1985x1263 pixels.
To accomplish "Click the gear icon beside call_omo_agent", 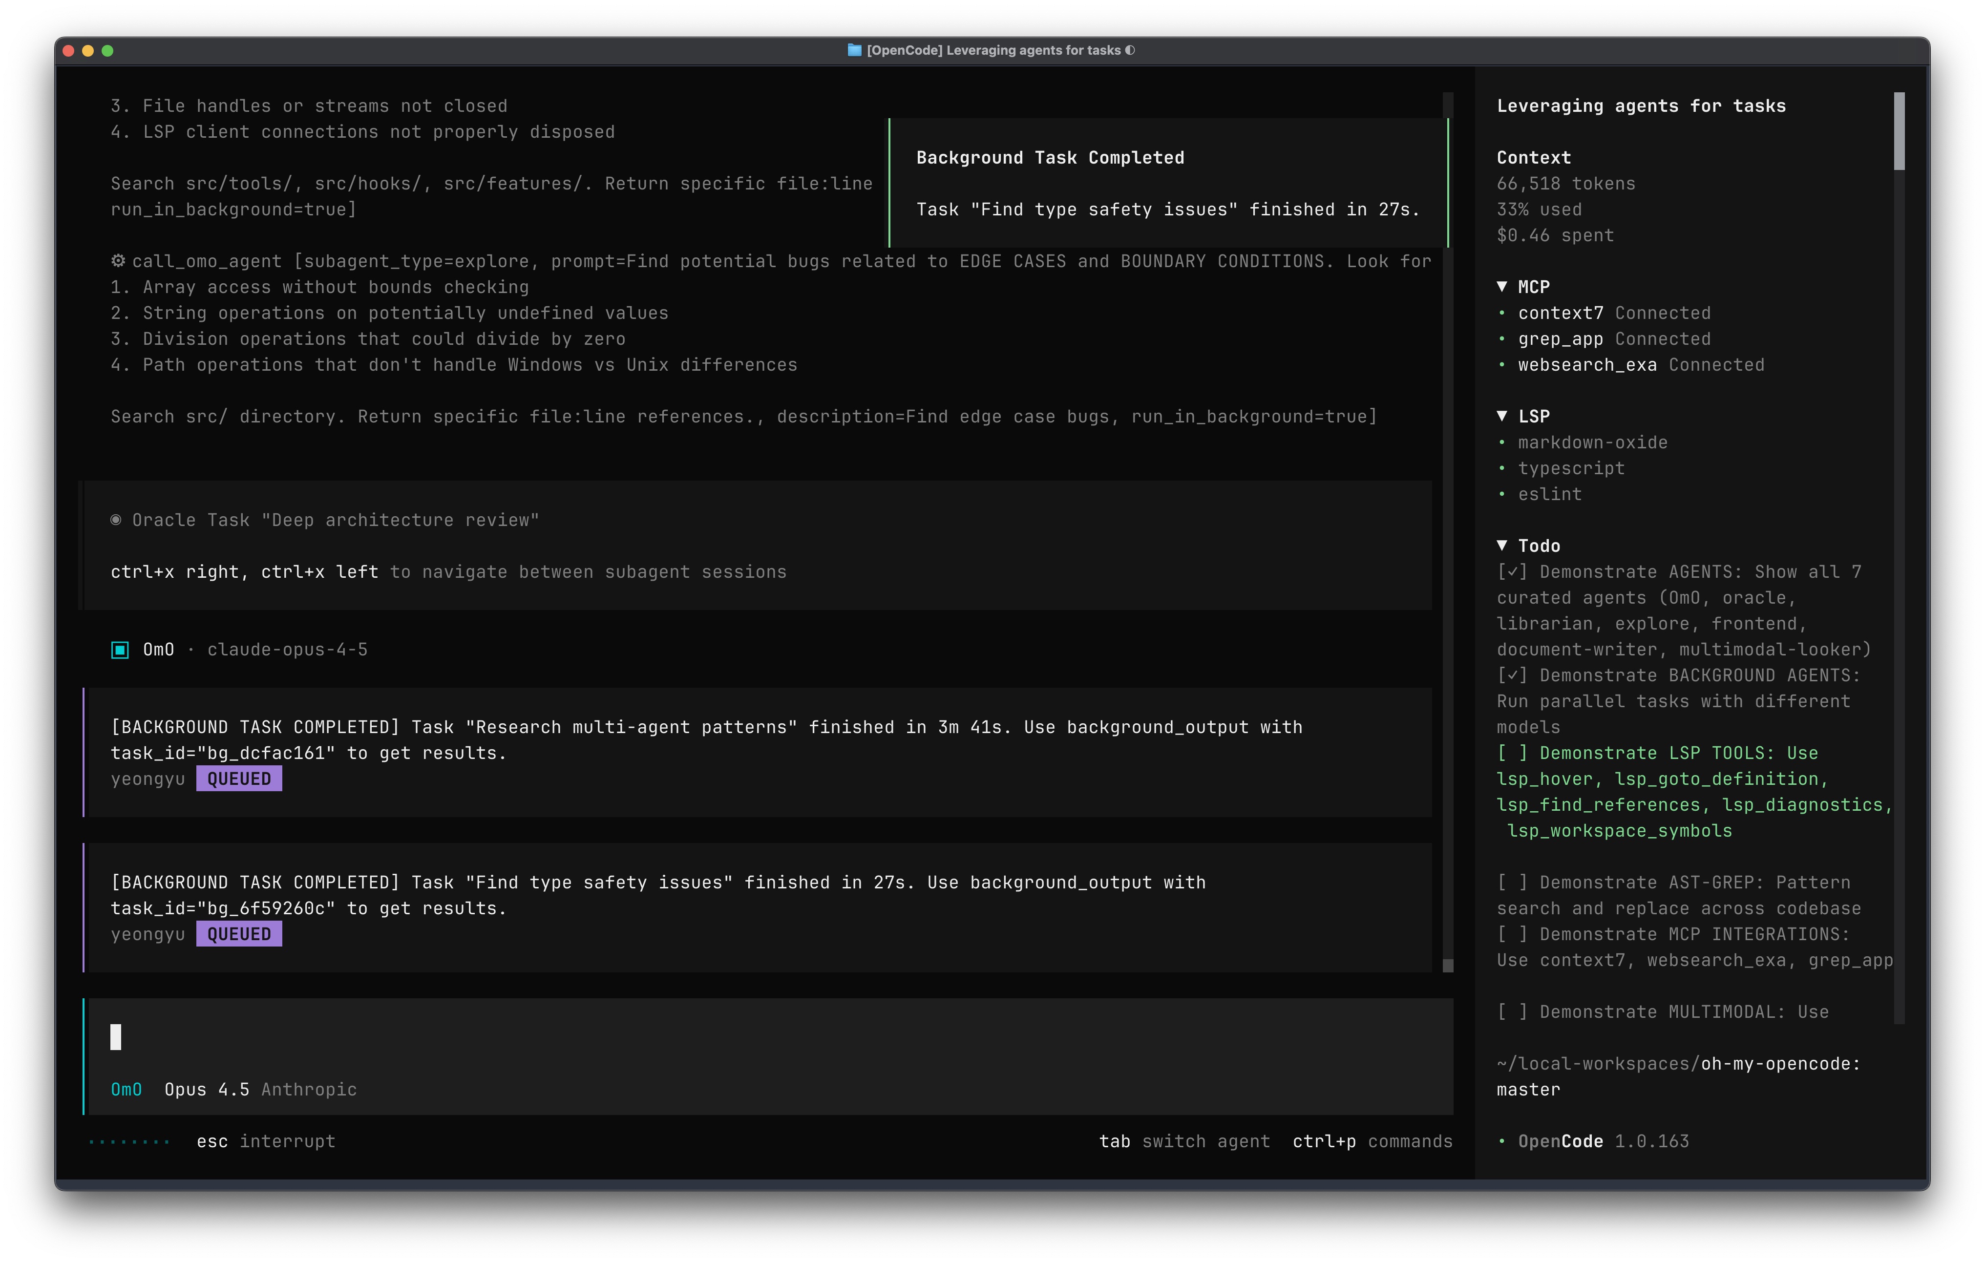I will (119, 260).
